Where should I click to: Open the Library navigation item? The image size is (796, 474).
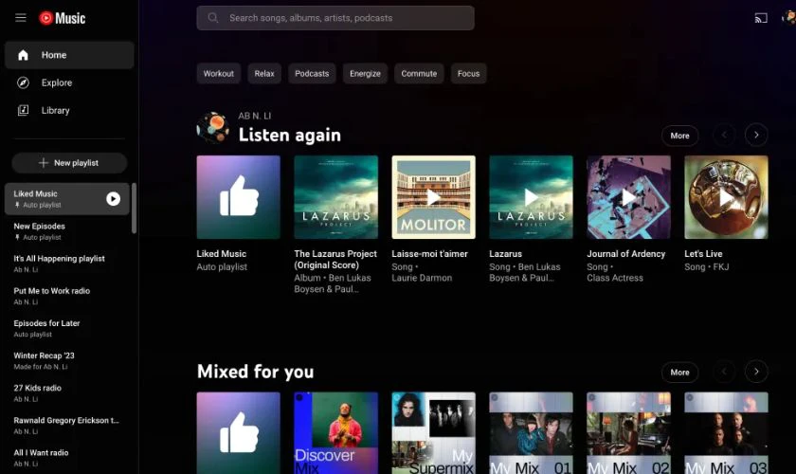pos(69,110)
